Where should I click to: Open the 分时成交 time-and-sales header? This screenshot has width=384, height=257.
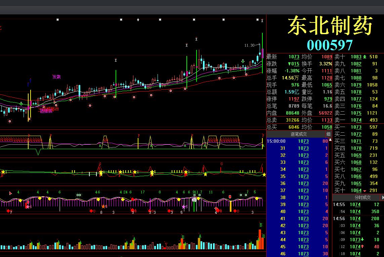point(363,197)
